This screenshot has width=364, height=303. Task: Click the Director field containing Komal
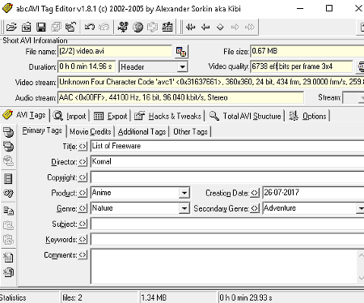227,161
